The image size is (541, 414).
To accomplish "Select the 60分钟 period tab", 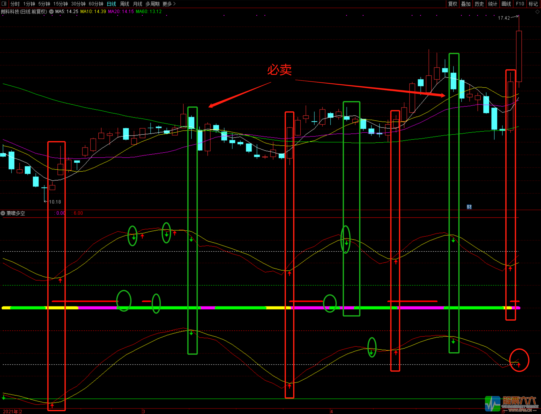I will (96, 4).
